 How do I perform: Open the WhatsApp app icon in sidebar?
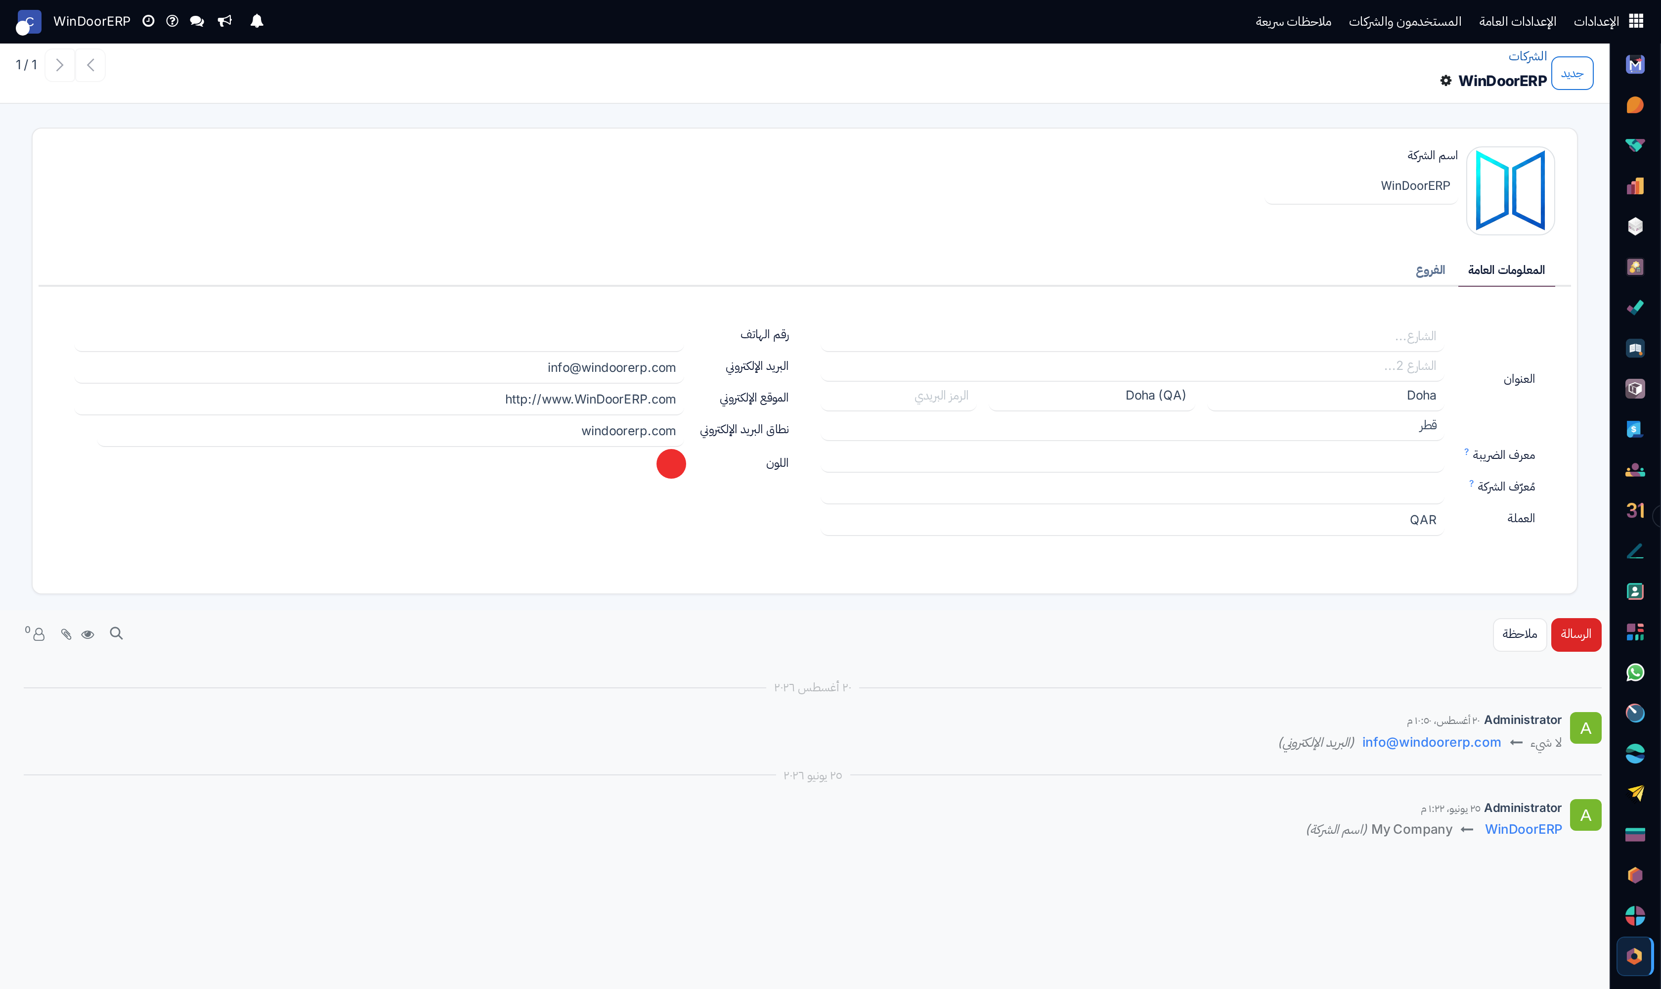(x=1635, y=673)
